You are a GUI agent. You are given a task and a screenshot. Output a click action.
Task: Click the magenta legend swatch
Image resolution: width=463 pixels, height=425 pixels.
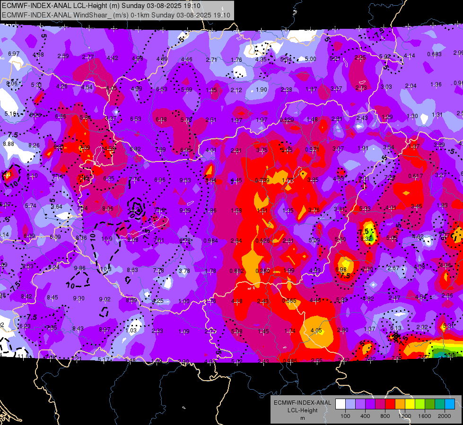[x=380, y=404]
